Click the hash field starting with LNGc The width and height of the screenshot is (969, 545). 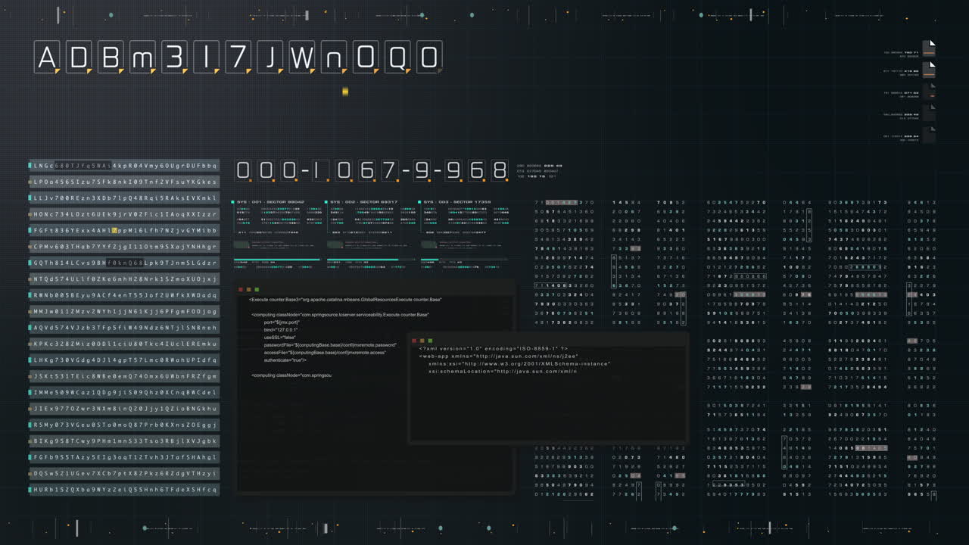[125, 165]
